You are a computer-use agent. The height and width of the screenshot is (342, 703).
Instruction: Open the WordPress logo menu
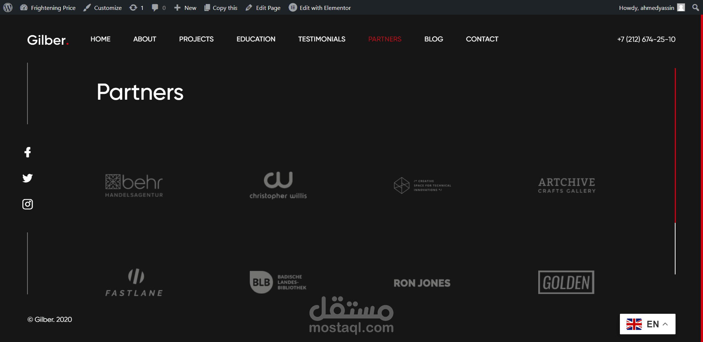pyautogui.click(x=8, y=7)
